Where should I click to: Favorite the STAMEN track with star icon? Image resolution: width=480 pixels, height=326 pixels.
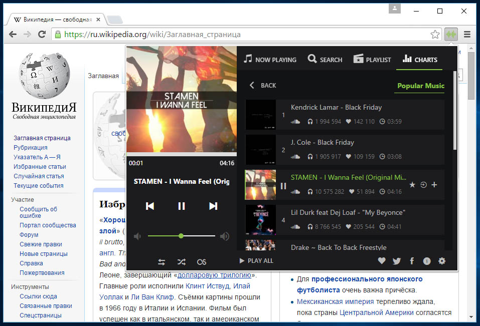[412, 185]
